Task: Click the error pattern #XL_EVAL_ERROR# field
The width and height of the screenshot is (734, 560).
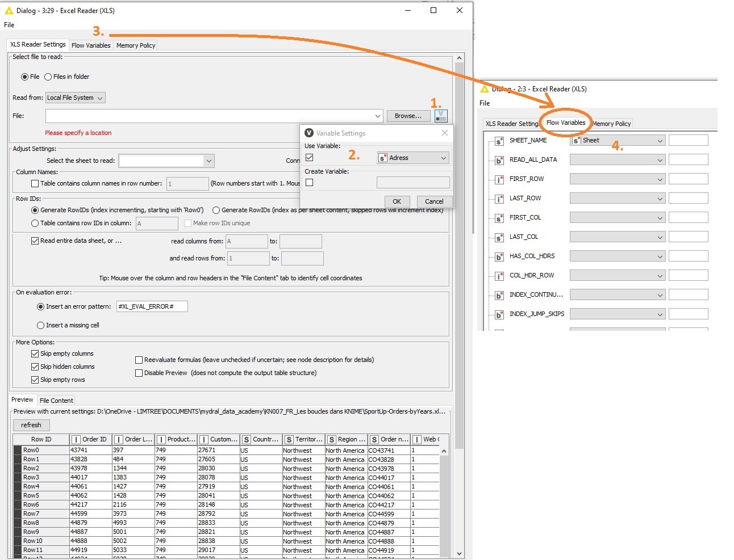Action: 152,306
